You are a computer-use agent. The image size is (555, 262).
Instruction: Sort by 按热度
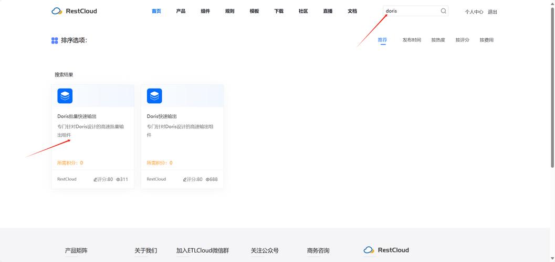point(438,40)
